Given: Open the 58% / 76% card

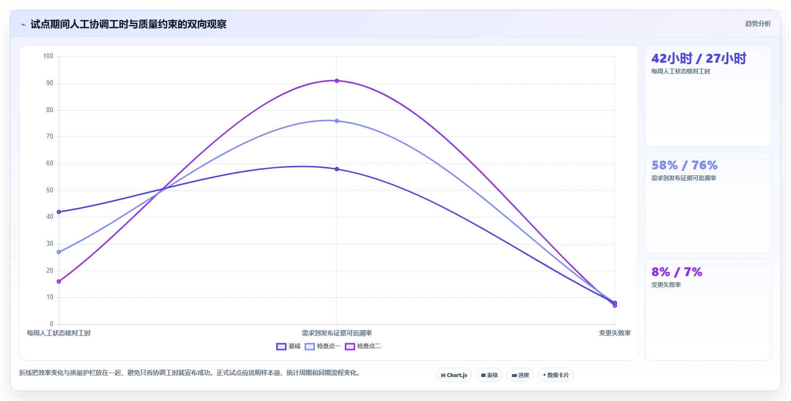Looking at the screenshot, I should pos(708,203).
